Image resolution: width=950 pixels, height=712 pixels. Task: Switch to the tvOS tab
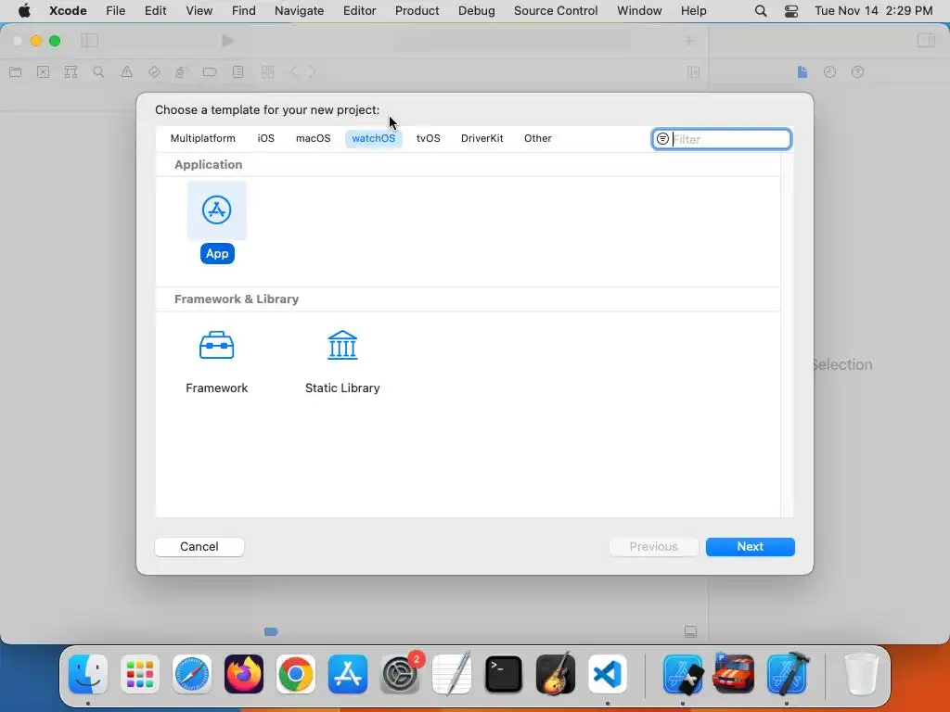click(428, 138)
